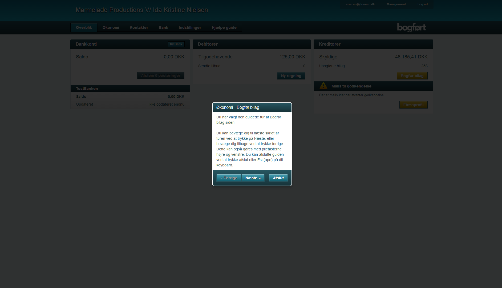Click the soeren@doneco.dk account link
This screenshot has height=288, width=502.
click(x=360, y=4)
